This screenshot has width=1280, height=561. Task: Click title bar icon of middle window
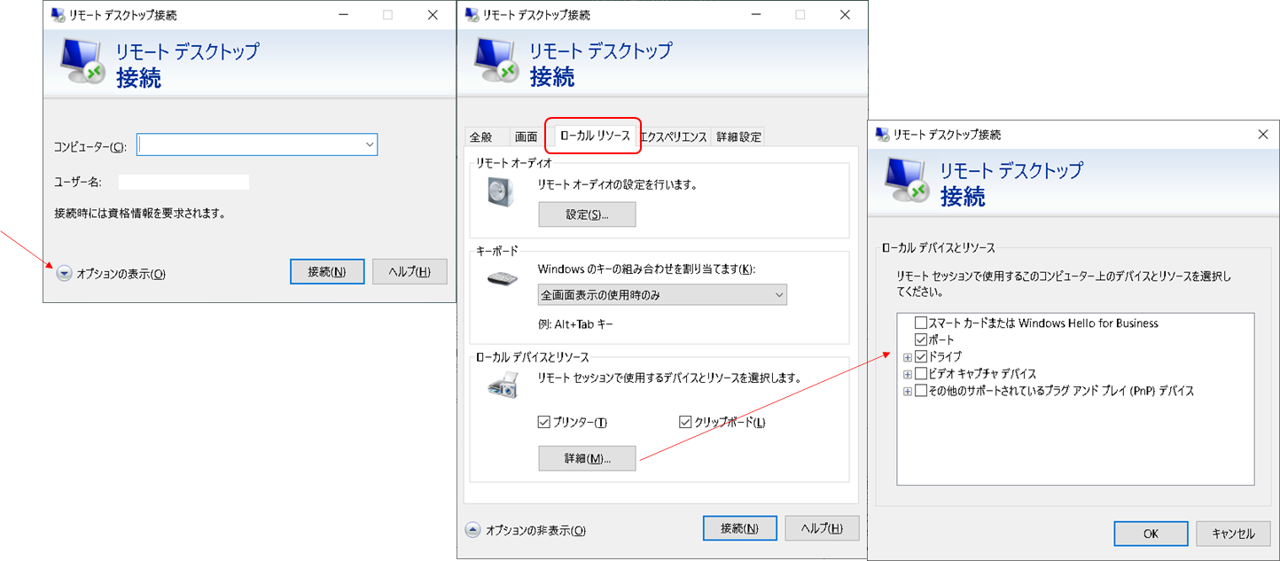472,14
